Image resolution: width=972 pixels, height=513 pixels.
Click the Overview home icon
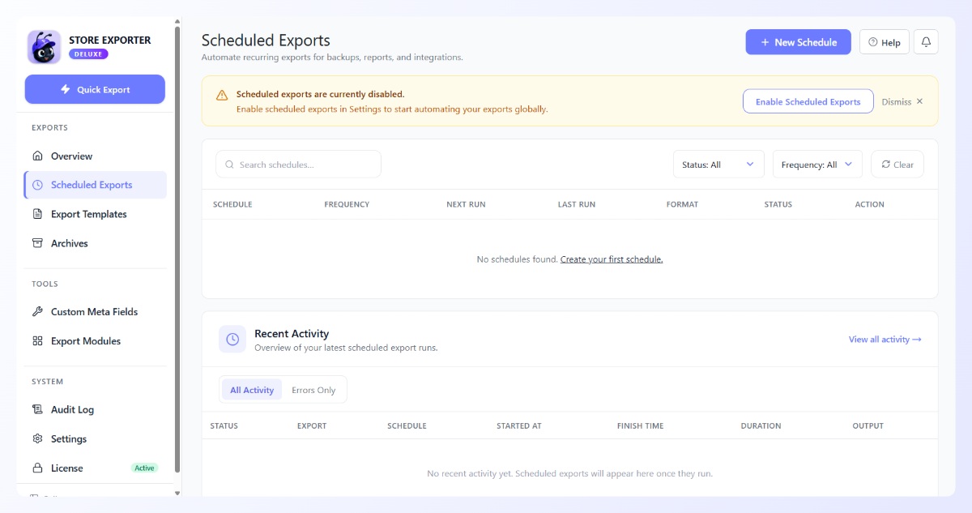pyautogui.click(x=37, y=156)
